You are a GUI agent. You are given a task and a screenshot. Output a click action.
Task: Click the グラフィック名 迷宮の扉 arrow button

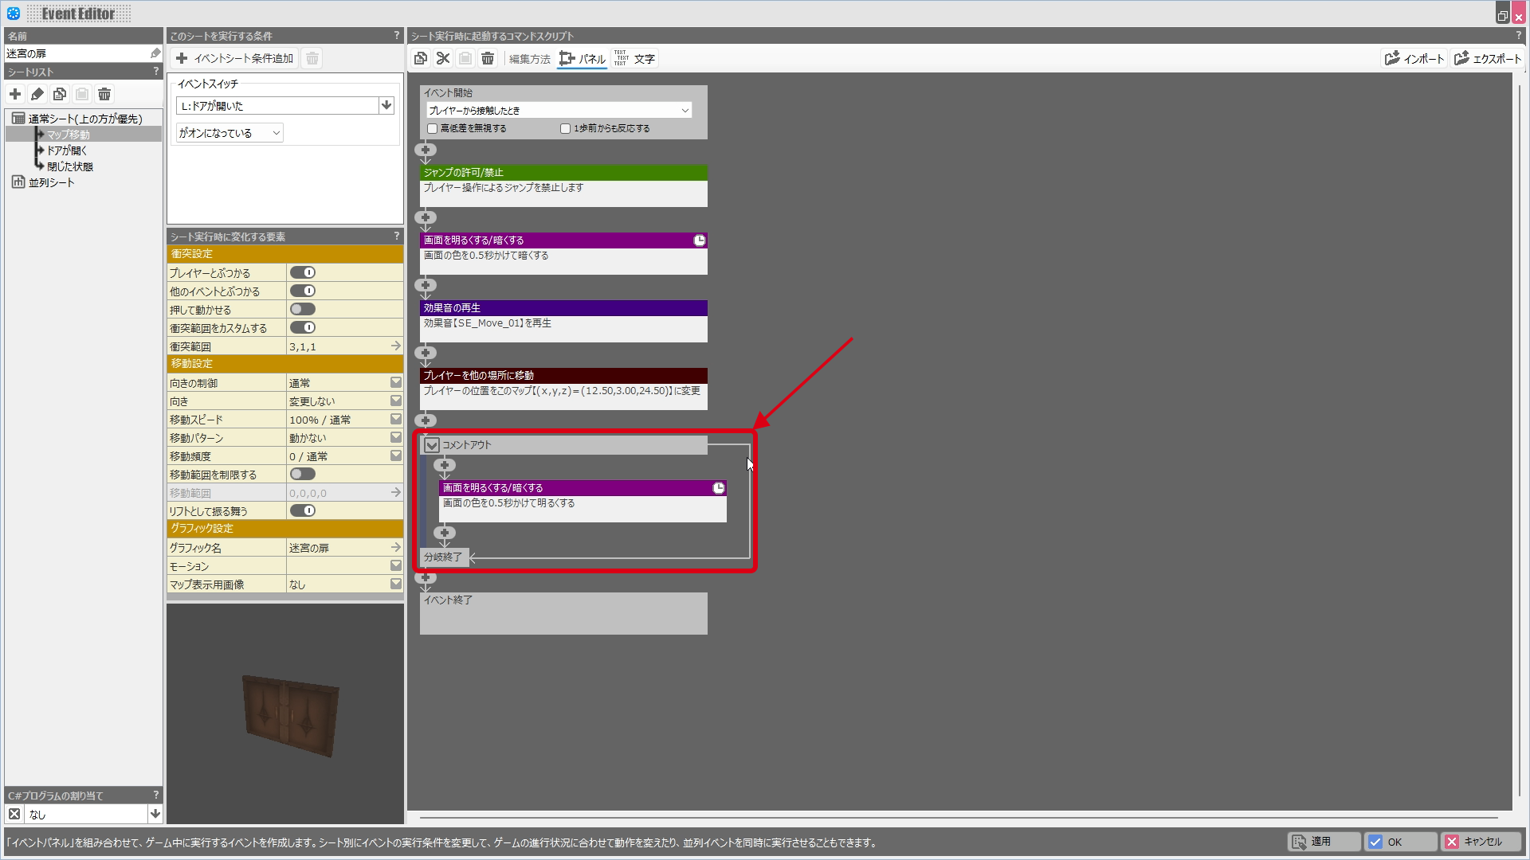[x=395, y=547]
